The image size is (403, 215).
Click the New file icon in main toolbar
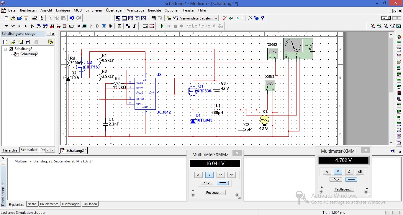tap(6, 18)
